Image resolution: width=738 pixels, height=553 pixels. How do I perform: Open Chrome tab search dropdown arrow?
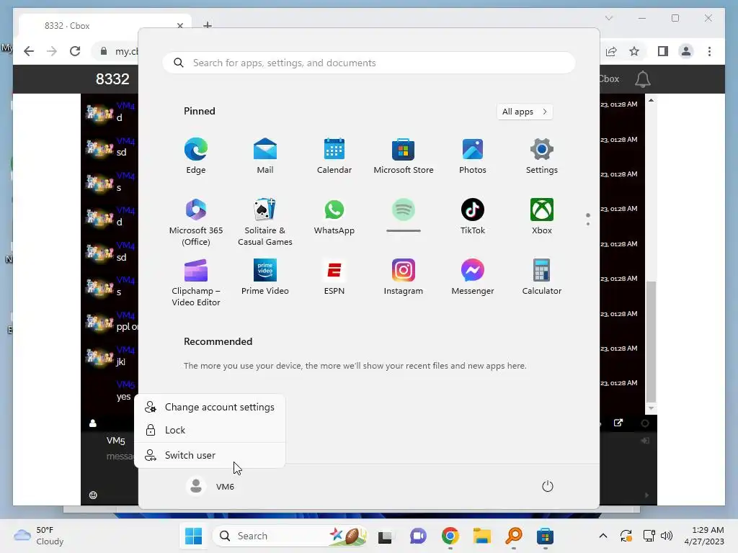point(608,18)
